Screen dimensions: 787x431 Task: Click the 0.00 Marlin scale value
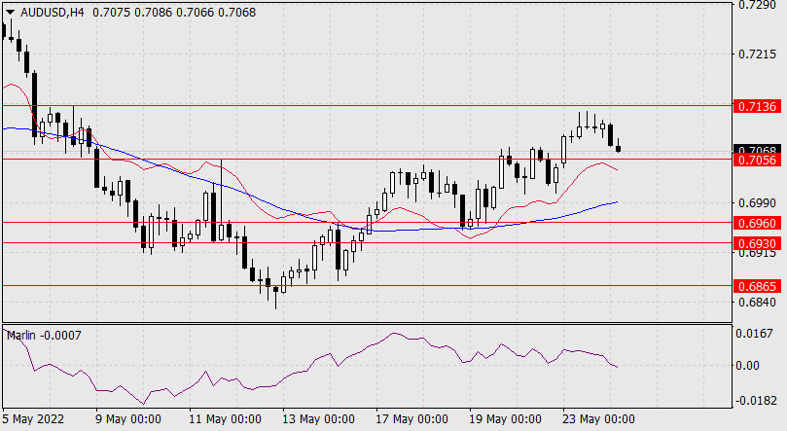[x=747, y=366]
